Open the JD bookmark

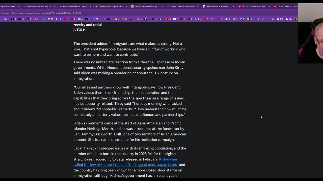pyautogui.click(x=272, y=19)
